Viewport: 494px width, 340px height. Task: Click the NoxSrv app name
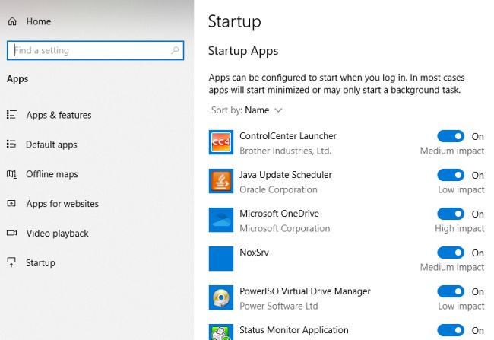pyautogui.click(x=254, y=253)
